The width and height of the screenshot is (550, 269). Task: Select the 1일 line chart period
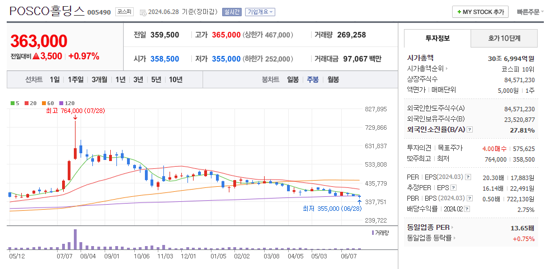(55, 79)
